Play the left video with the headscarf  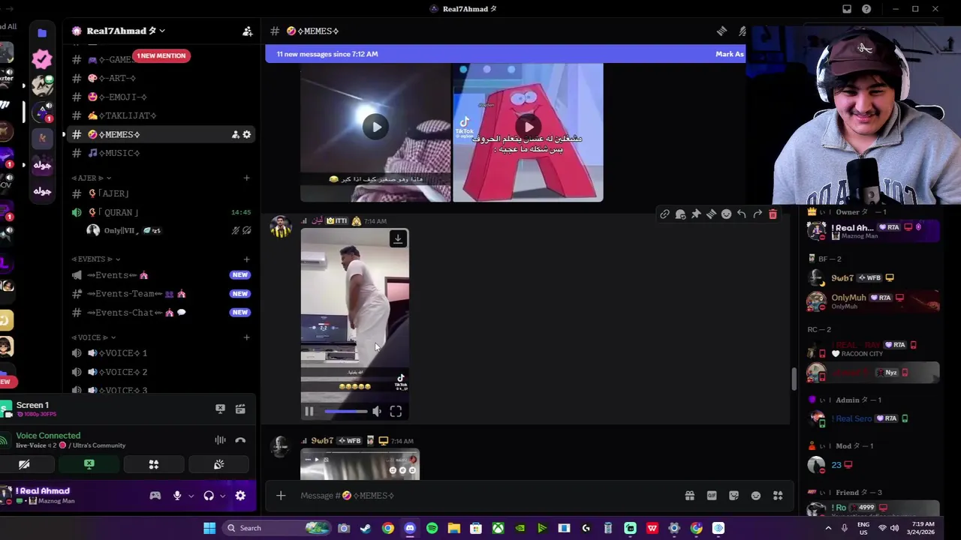coord(376,127)
